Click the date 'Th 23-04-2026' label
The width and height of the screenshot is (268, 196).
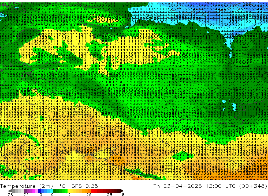pyautogui.click(x=178, y=186)
